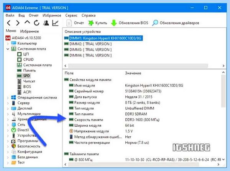Click the Значение column header
230x171 pixels.
133,73
